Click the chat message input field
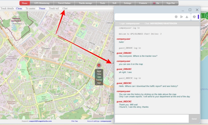Screen dimensions: 208x125 (152, 119)
